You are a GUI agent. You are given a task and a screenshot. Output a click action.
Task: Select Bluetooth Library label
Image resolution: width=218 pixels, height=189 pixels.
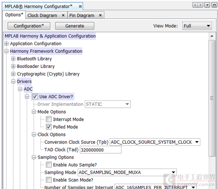(x=35, y=59)
